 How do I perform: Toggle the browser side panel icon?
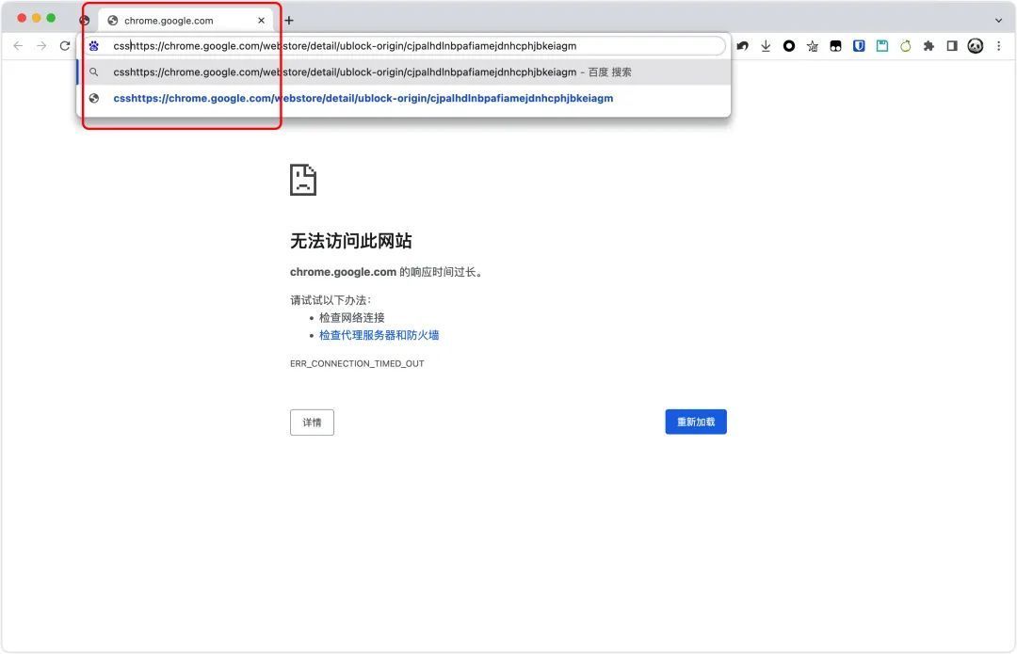[952, 46]
